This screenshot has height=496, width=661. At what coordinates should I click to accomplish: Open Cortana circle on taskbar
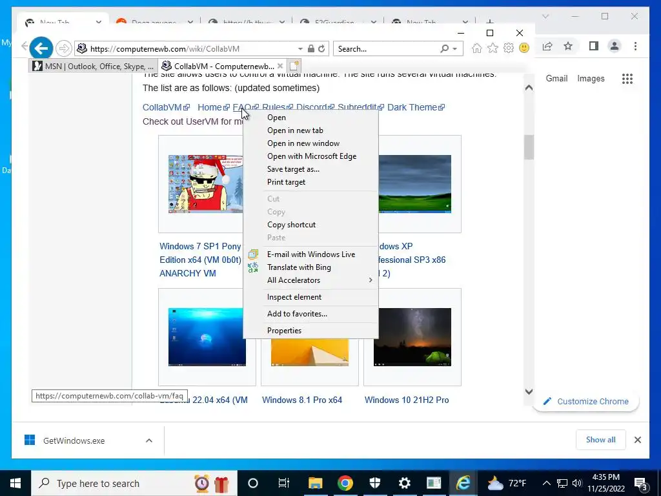pyautogui.click(x=253, y=483)
